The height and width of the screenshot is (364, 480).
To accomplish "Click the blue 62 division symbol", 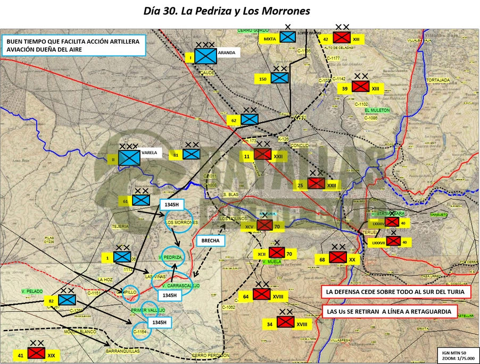I will point(250,119).
